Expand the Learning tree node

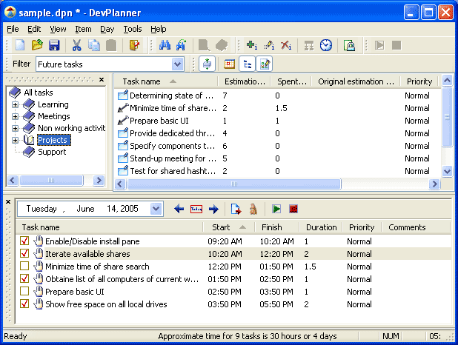click(x=15, y=105)
